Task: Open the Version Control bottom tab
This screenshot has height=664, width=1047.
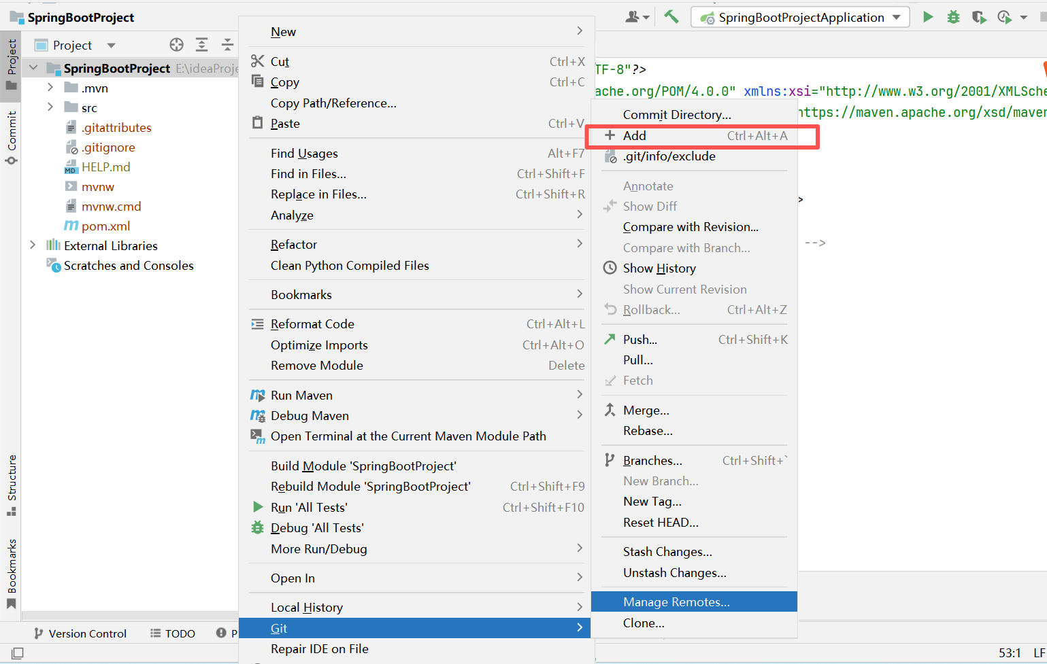Action: coord(80,633)
